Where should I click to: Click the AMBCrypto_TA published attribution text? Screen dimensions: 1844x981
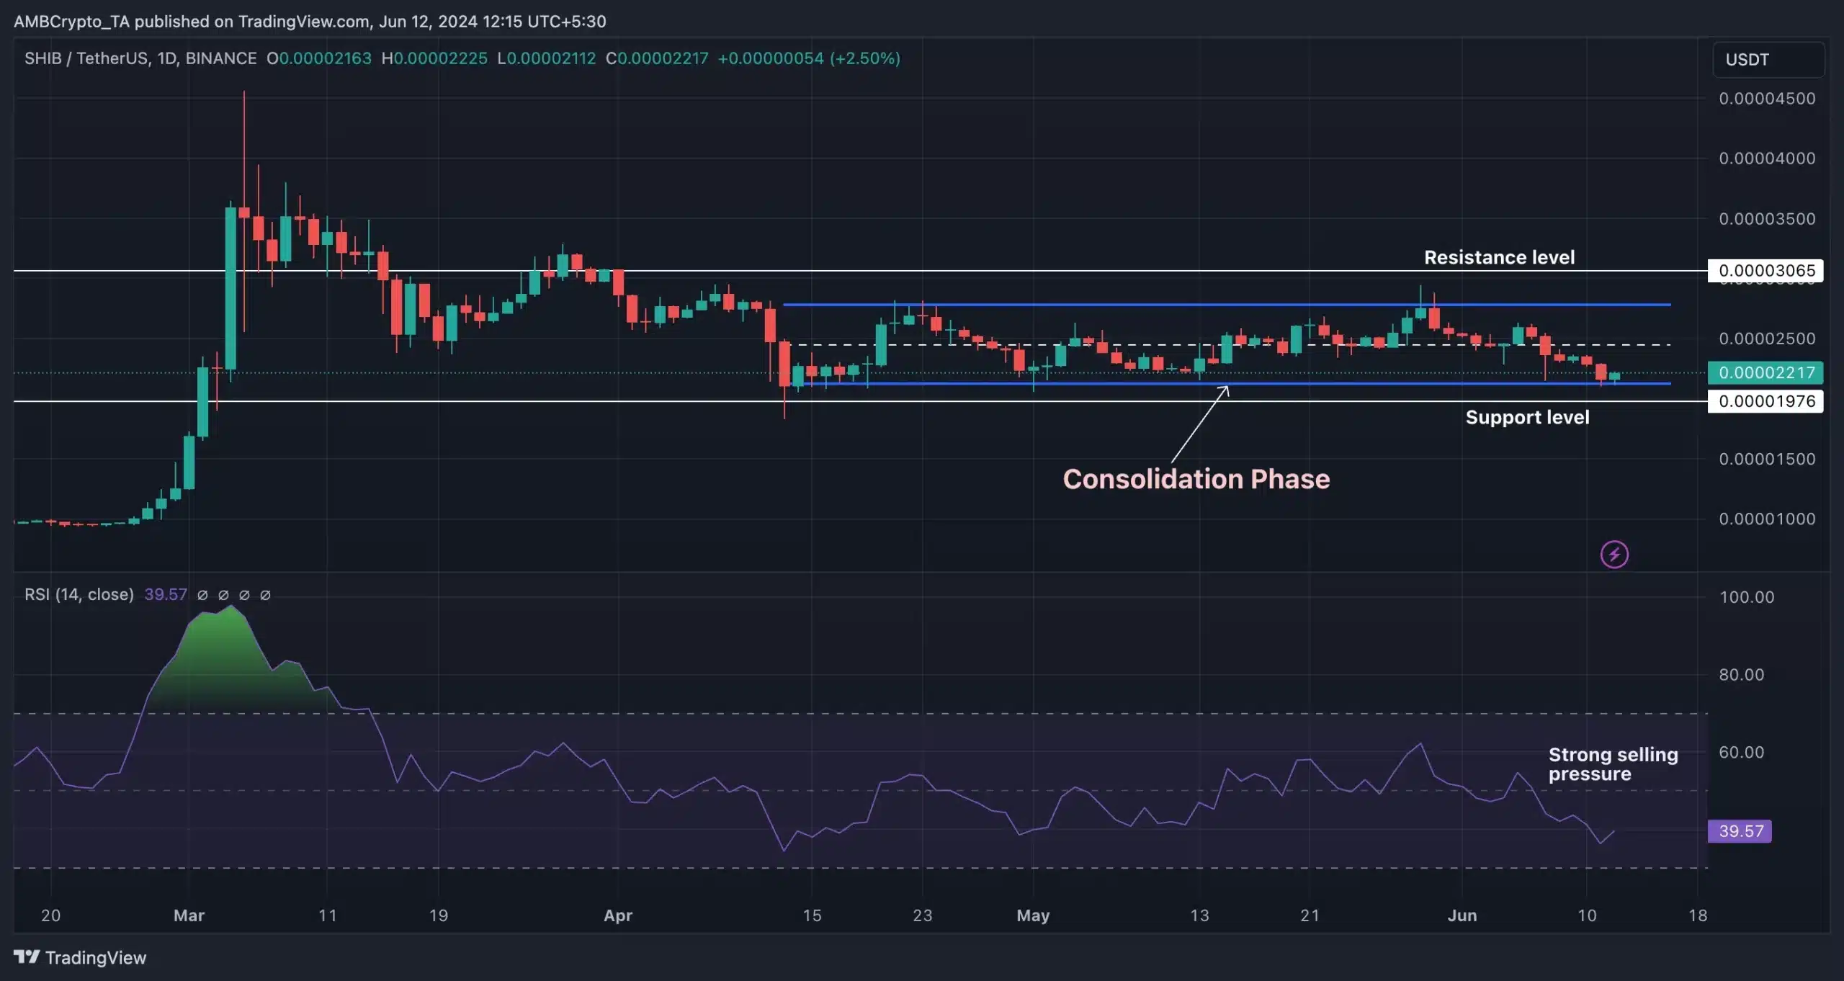[x=310, y=22]
